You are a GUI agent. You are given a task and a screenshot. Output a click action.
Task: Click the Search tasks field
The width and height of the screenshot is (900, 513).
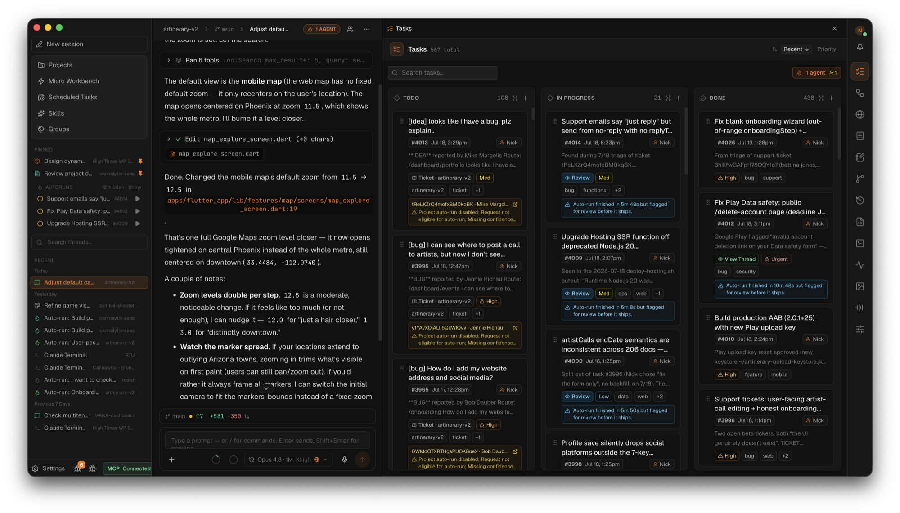pyautogui.click(x=442, y=73)
